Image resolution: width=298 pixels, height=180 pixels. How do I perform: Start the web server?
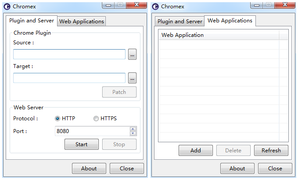[82, 144]
